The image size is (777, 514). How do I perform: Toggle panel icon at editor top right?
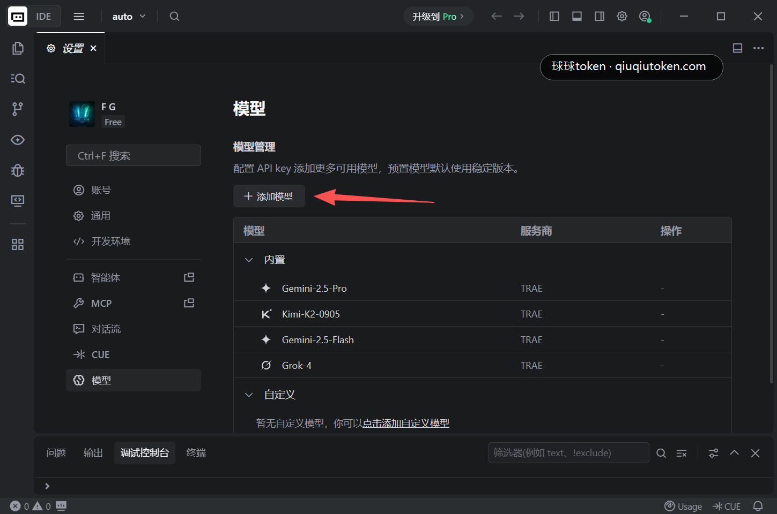coord(738,48)
